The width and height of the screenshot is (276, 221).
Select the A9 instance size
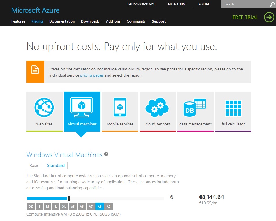click(108, 206)
